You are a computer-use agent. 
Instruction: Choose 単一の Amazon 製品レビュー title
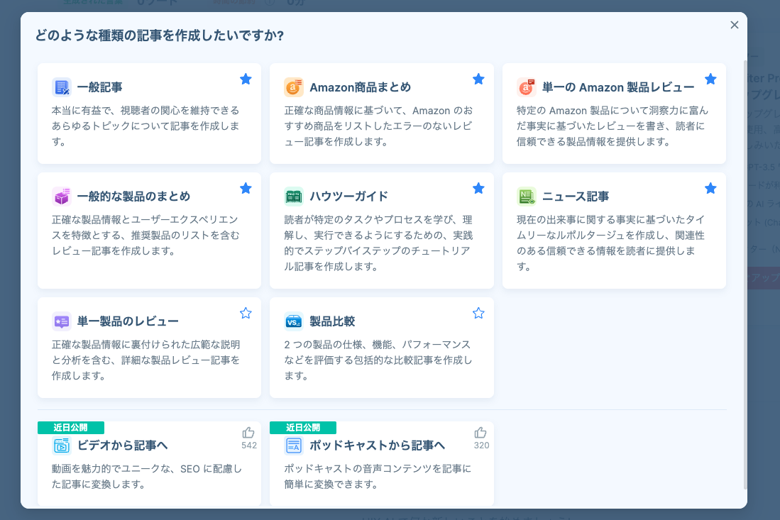point(618,87)
